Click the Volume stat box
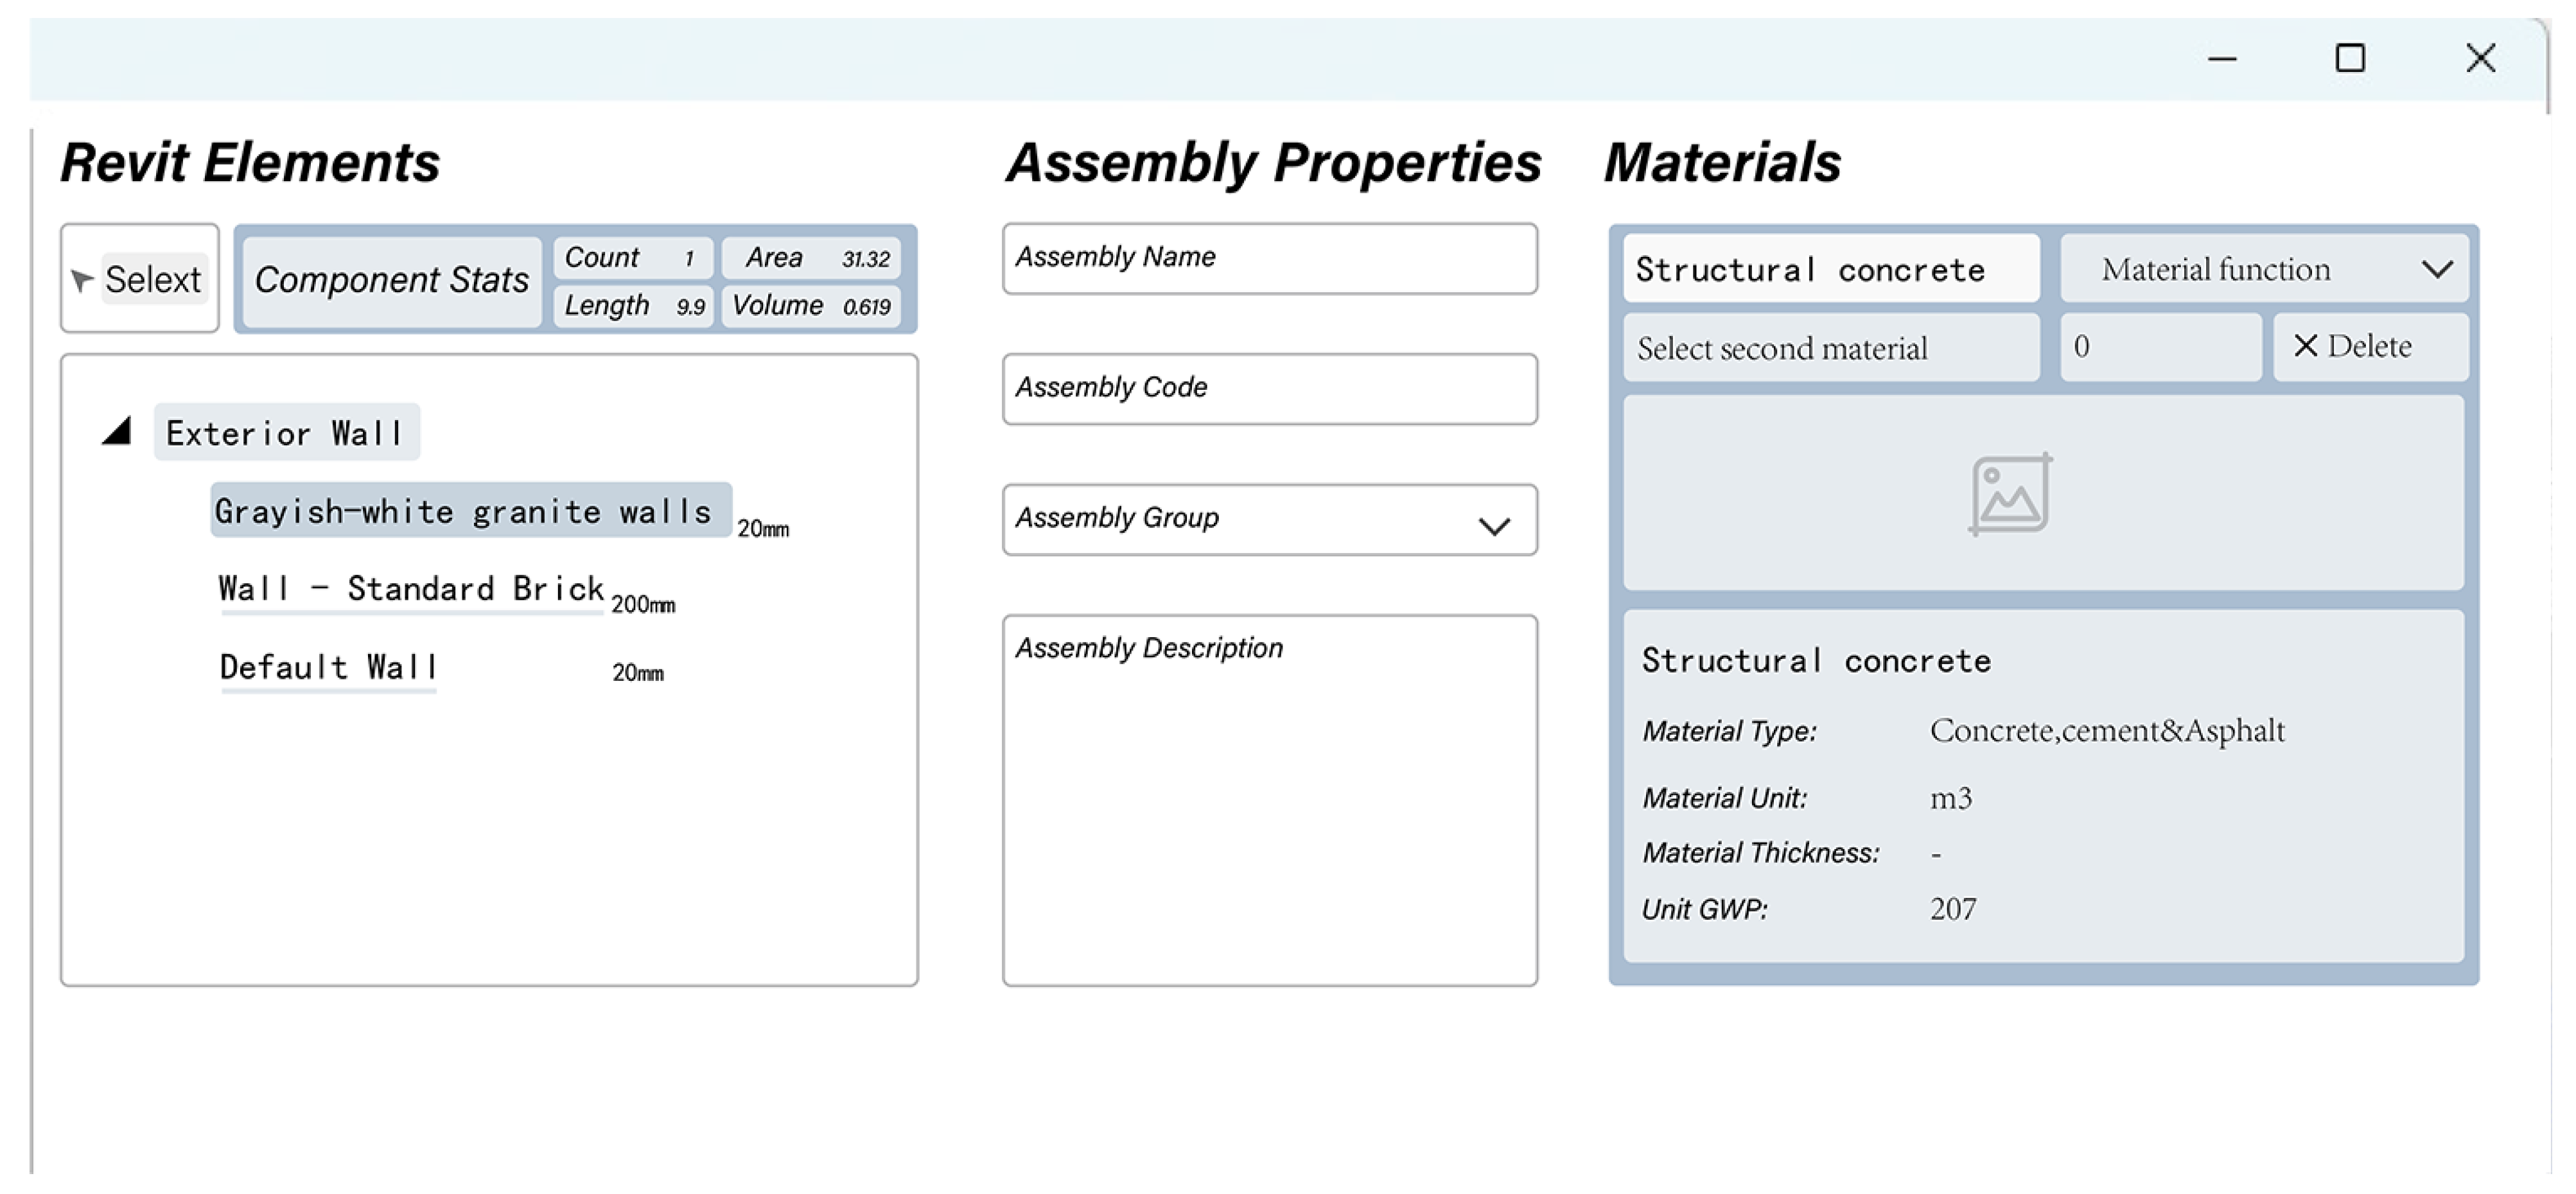The width and height of the screenshot is (2576, 1194). (810, 306)
